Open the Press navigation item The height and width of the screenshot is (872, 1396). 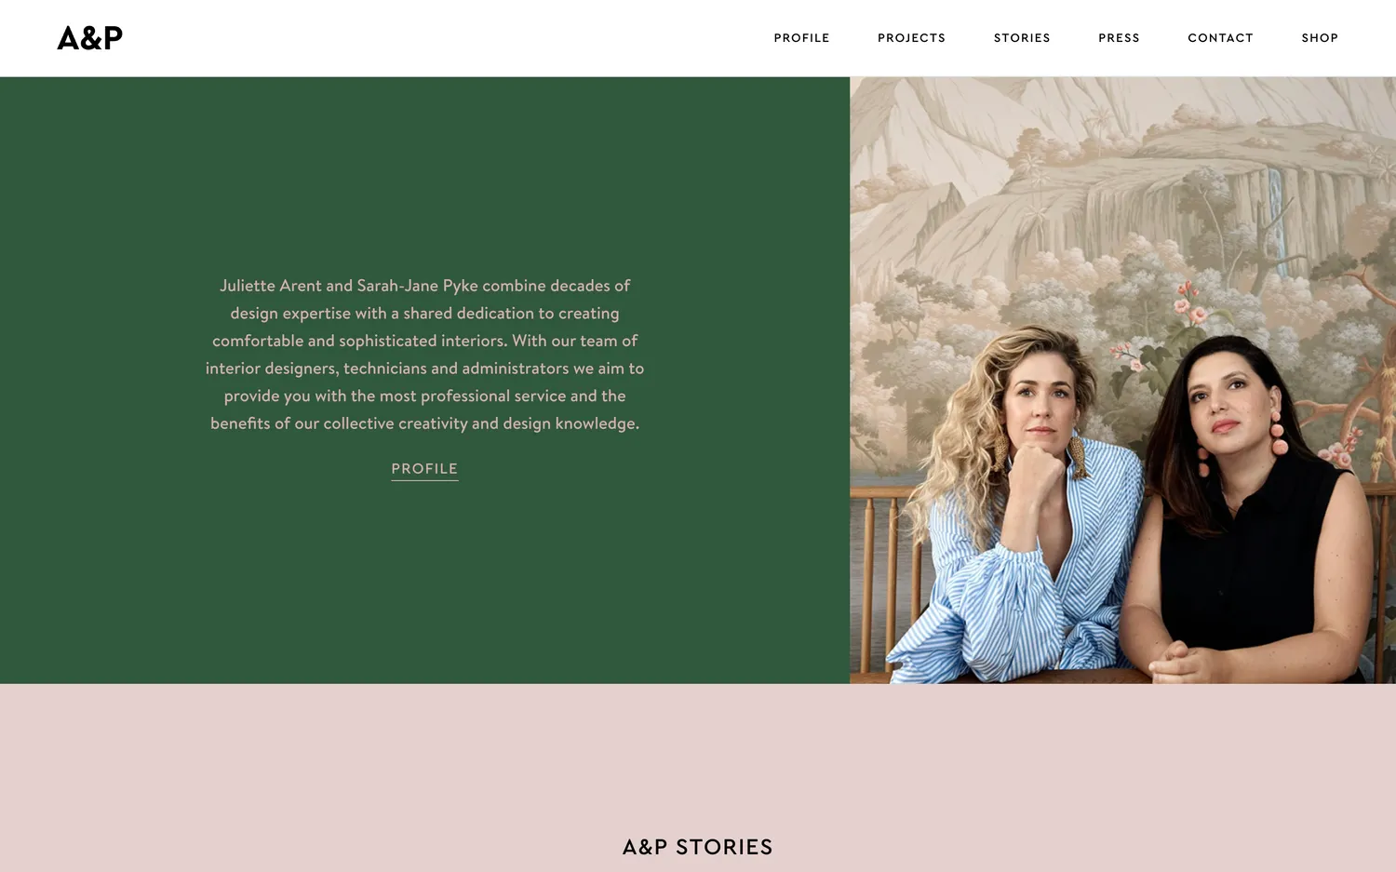pos(1119,38)
